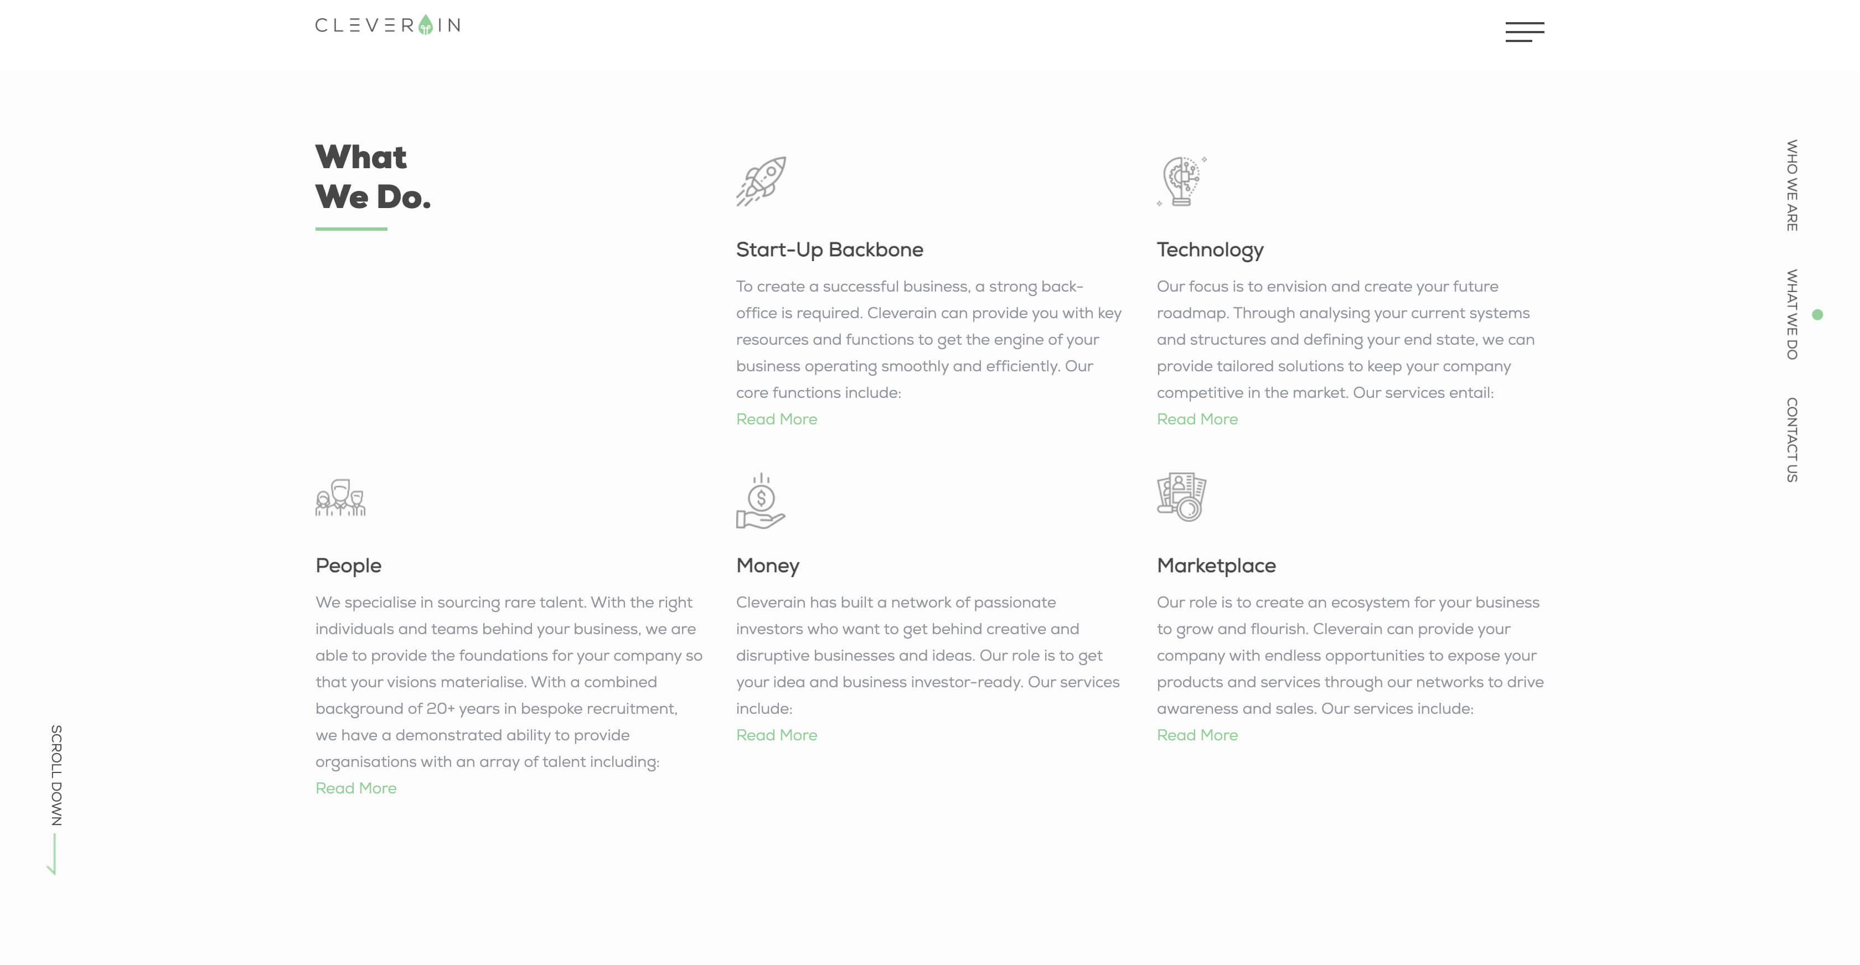
Task: Open the hamburger menu icon
Action: [1524, 32]
